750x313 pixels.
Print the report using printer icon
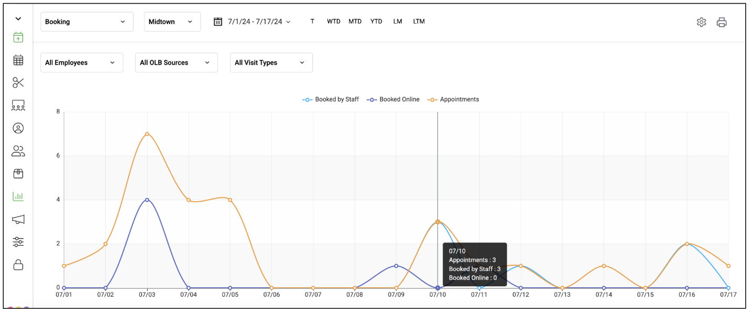click(x=722, y=22)
